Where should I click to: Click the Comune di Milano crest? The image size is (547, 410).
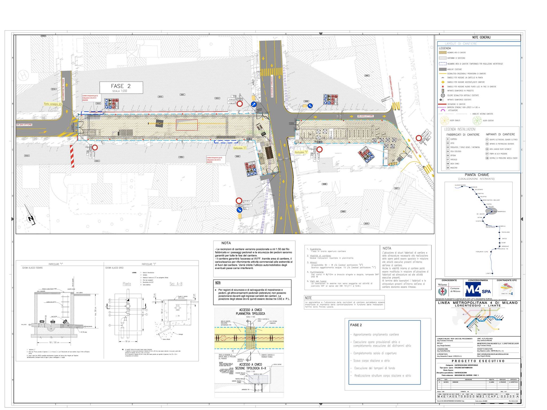pyautogui.click(x=442, y=291)
